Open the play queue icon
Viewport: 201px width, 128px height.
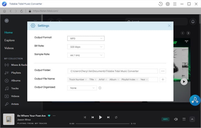coord(184,119)
